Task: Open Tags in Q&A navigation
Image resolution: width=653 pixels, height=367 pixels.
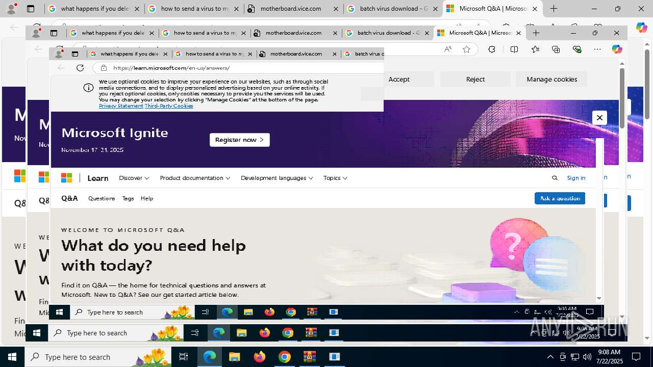Action: tap(128, 198)
